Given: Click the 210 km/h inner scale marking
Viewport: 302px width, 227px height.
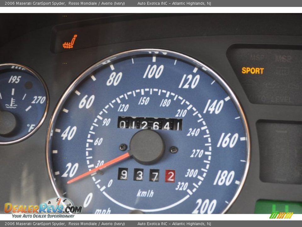Looking at the screenshot, I should point(181,113).
